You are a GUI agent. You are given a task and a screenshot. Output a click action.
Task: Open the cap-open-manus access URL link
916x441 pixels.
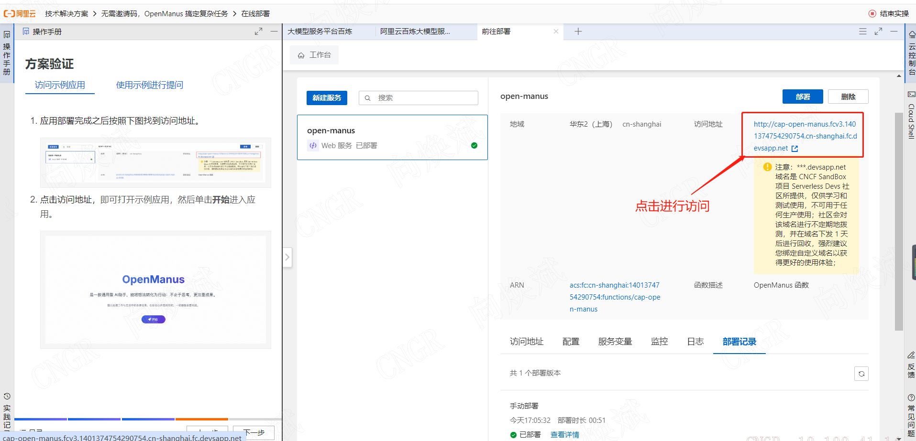tap(805, 136)
